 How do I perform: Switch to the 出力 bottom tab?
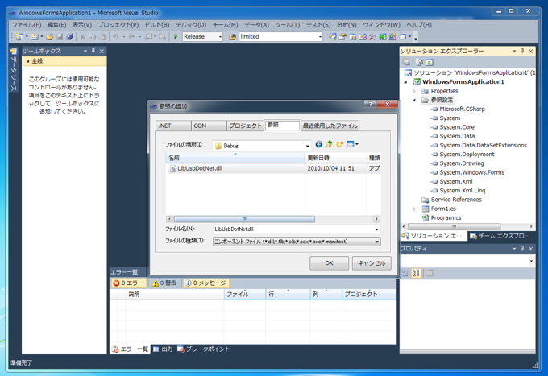[x=164, y=349]
